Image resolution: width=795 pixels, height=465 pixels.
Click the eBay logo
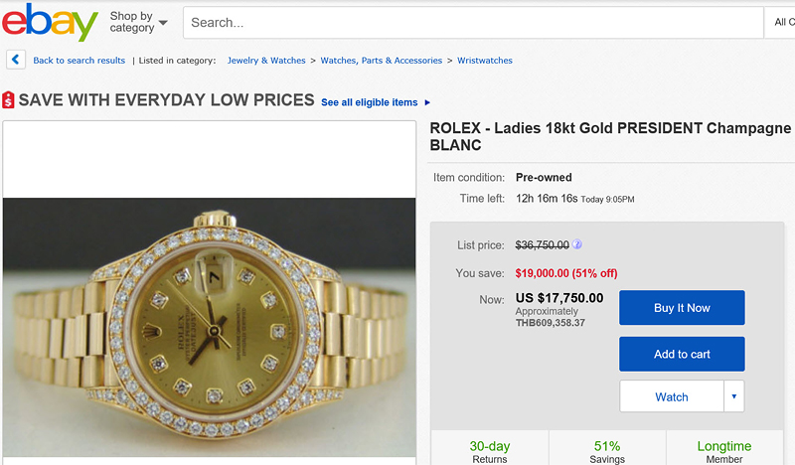50,22
